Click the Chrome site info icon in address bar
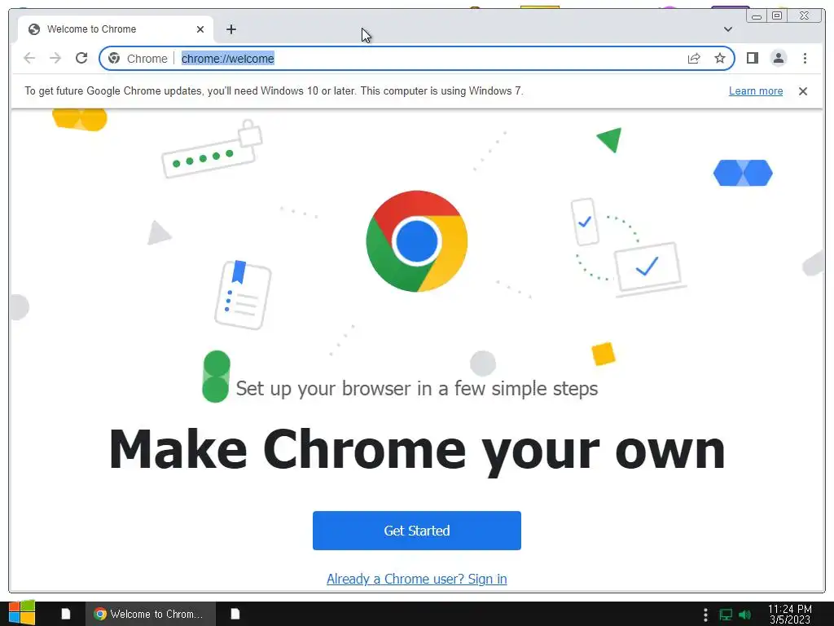This screenshot has width=834, height=626. click(x=114, y=58)
